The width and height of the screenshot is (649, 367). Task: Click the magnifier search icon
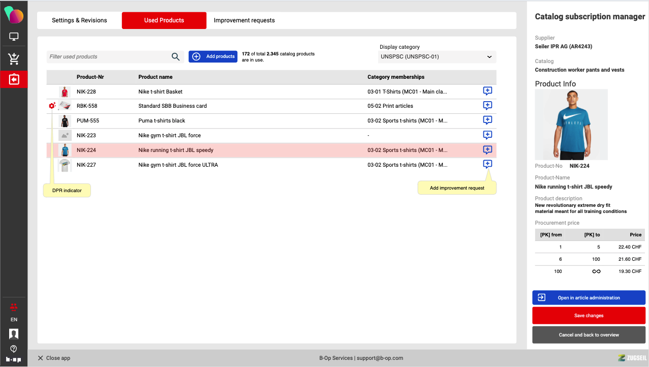click(175, 57)
